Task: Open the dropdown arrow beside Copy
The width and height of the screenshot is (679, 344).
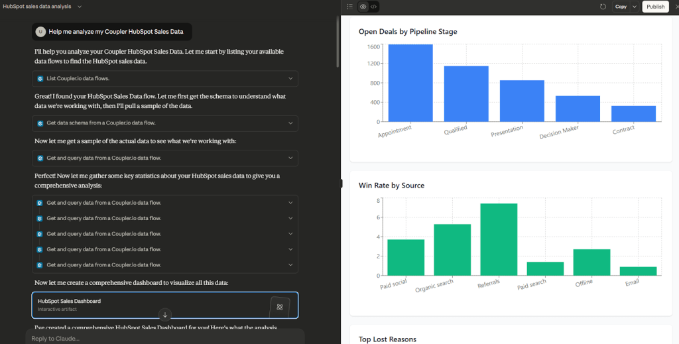Action: [635, 7]
